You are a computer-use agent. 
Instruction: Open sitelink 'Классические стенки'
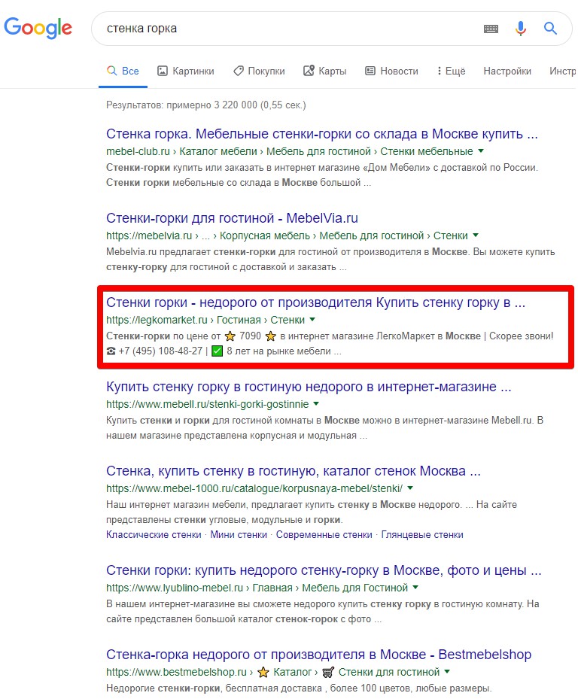[x=154, y=534]
